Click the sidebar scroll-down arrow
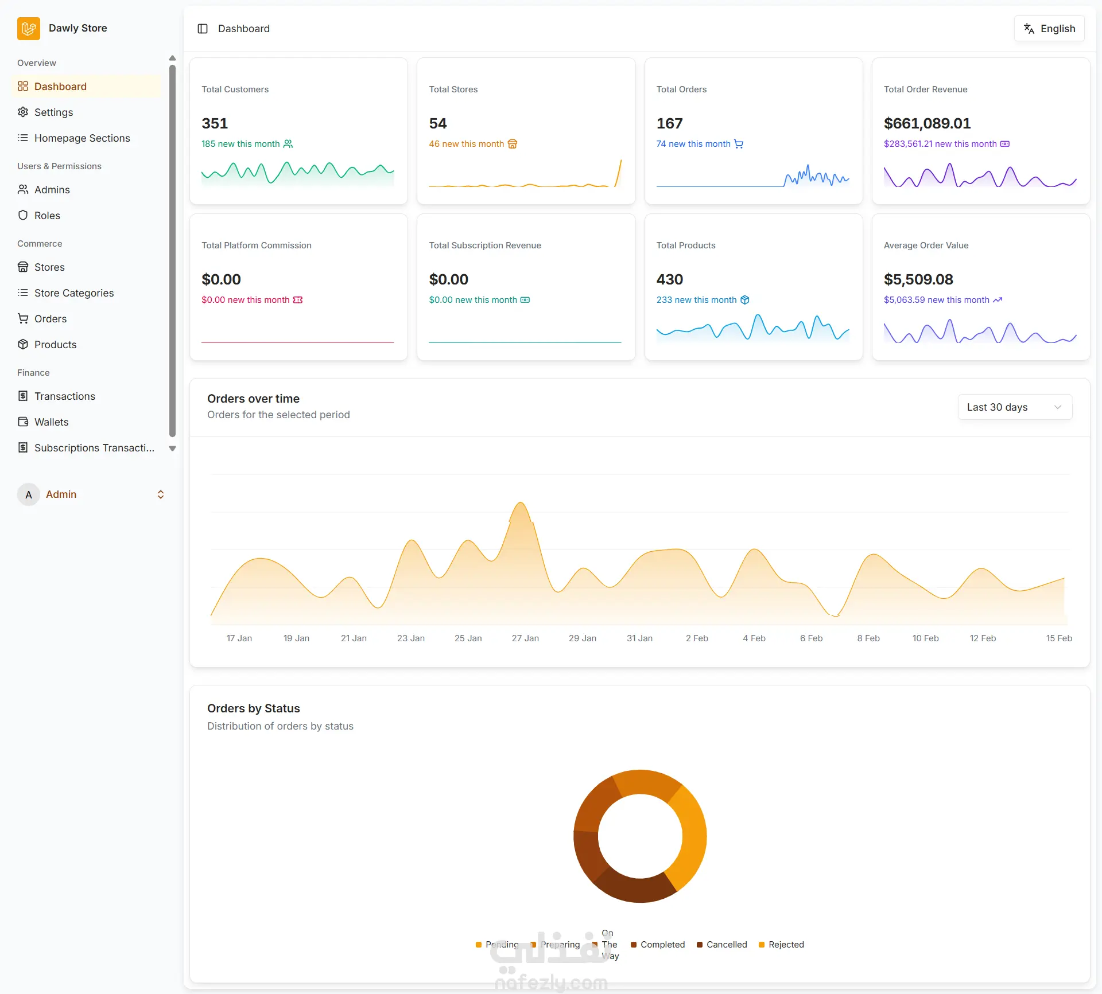Screen dimensions: 1102x994 pos(172,449)
